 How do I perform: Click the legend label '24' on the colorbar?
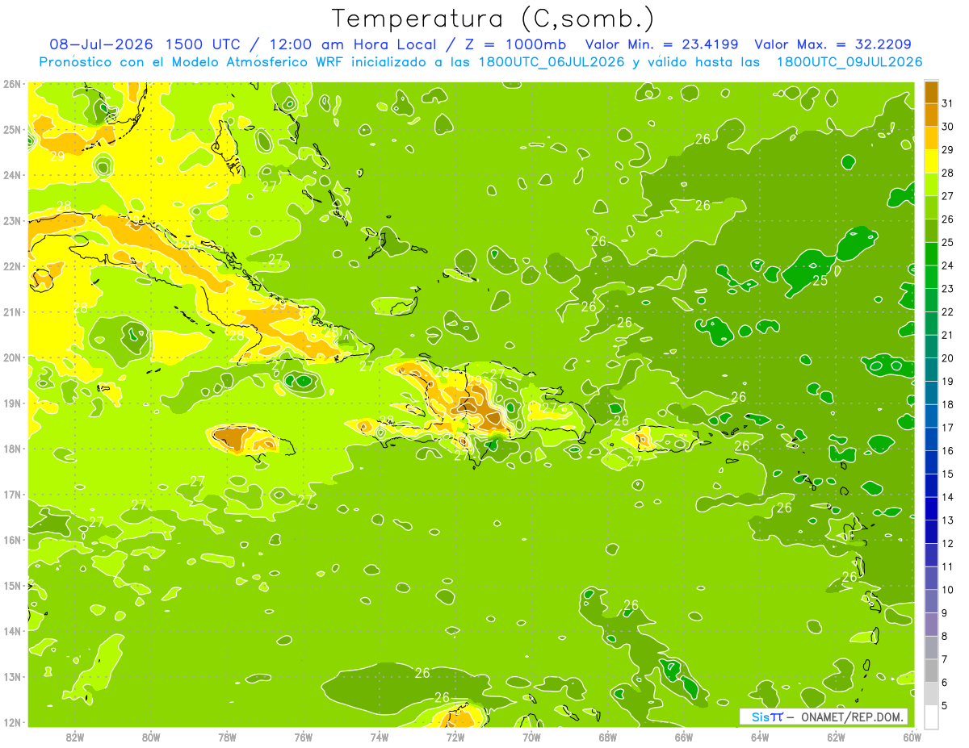[x=947, y=265]
